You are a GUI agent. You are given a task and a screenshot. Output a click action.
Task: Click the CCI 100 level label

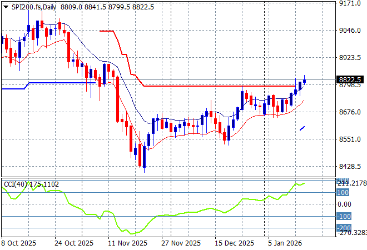343,193
